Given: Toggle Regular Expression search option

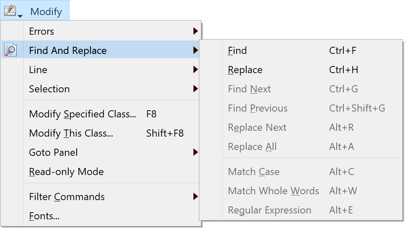Looking at the screenshot, I should [312, 210].
